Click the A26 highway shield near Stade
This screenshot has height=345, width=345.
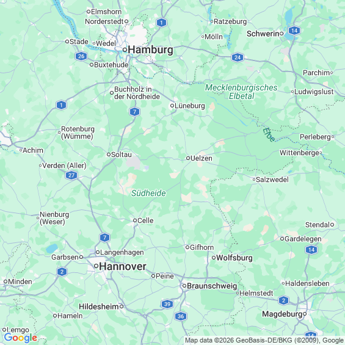point(81,56)
